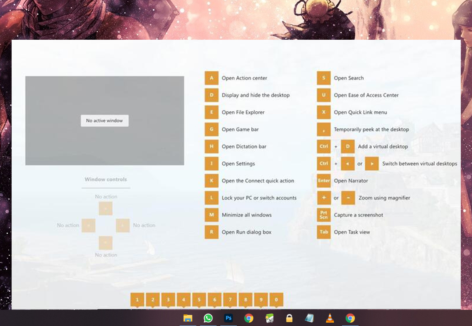Click the Temporarily peek at the desktop label

(371, 129)
